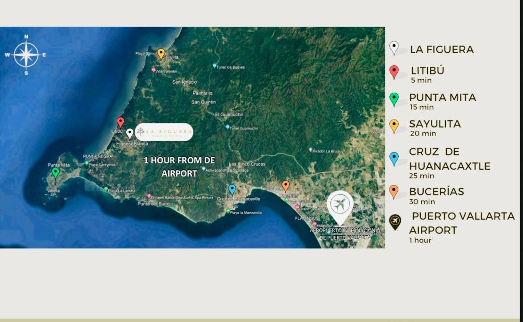The width and height of the screenshot is (523, 322).
Task: Select the large airplane marker on the map
Action: (x=340, y=206)
